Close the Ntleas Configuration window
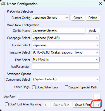Screen dimensions: 105x111 pos(101,4)
